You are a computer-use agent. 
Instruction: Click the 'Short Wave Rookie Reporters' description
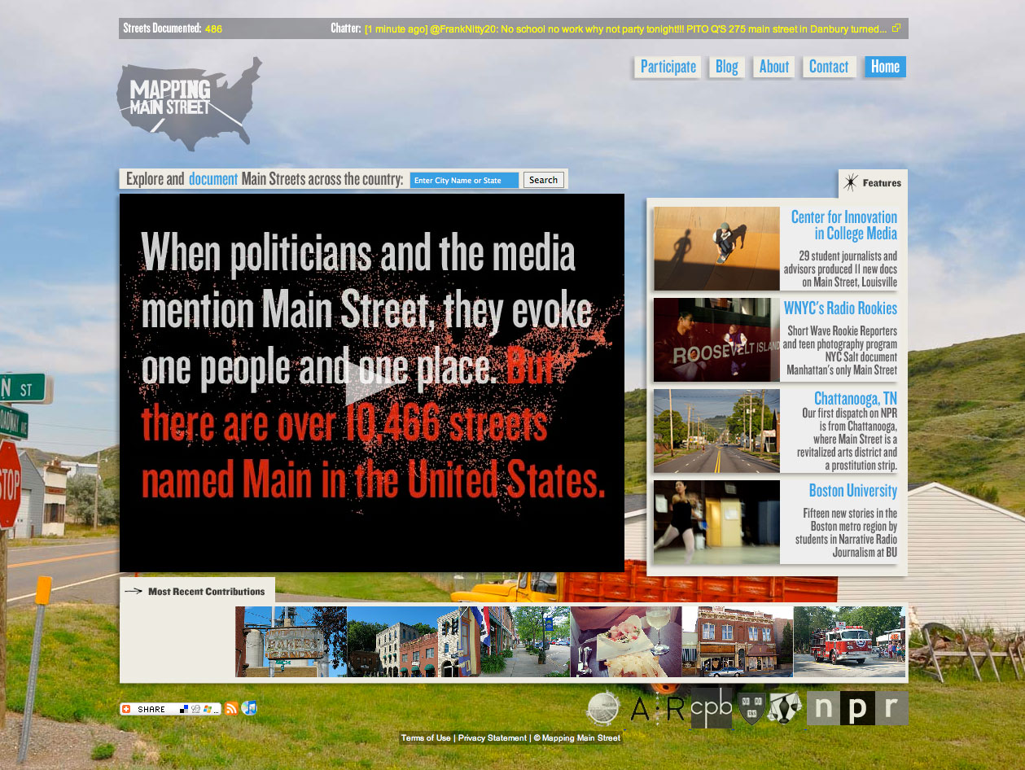840,351
